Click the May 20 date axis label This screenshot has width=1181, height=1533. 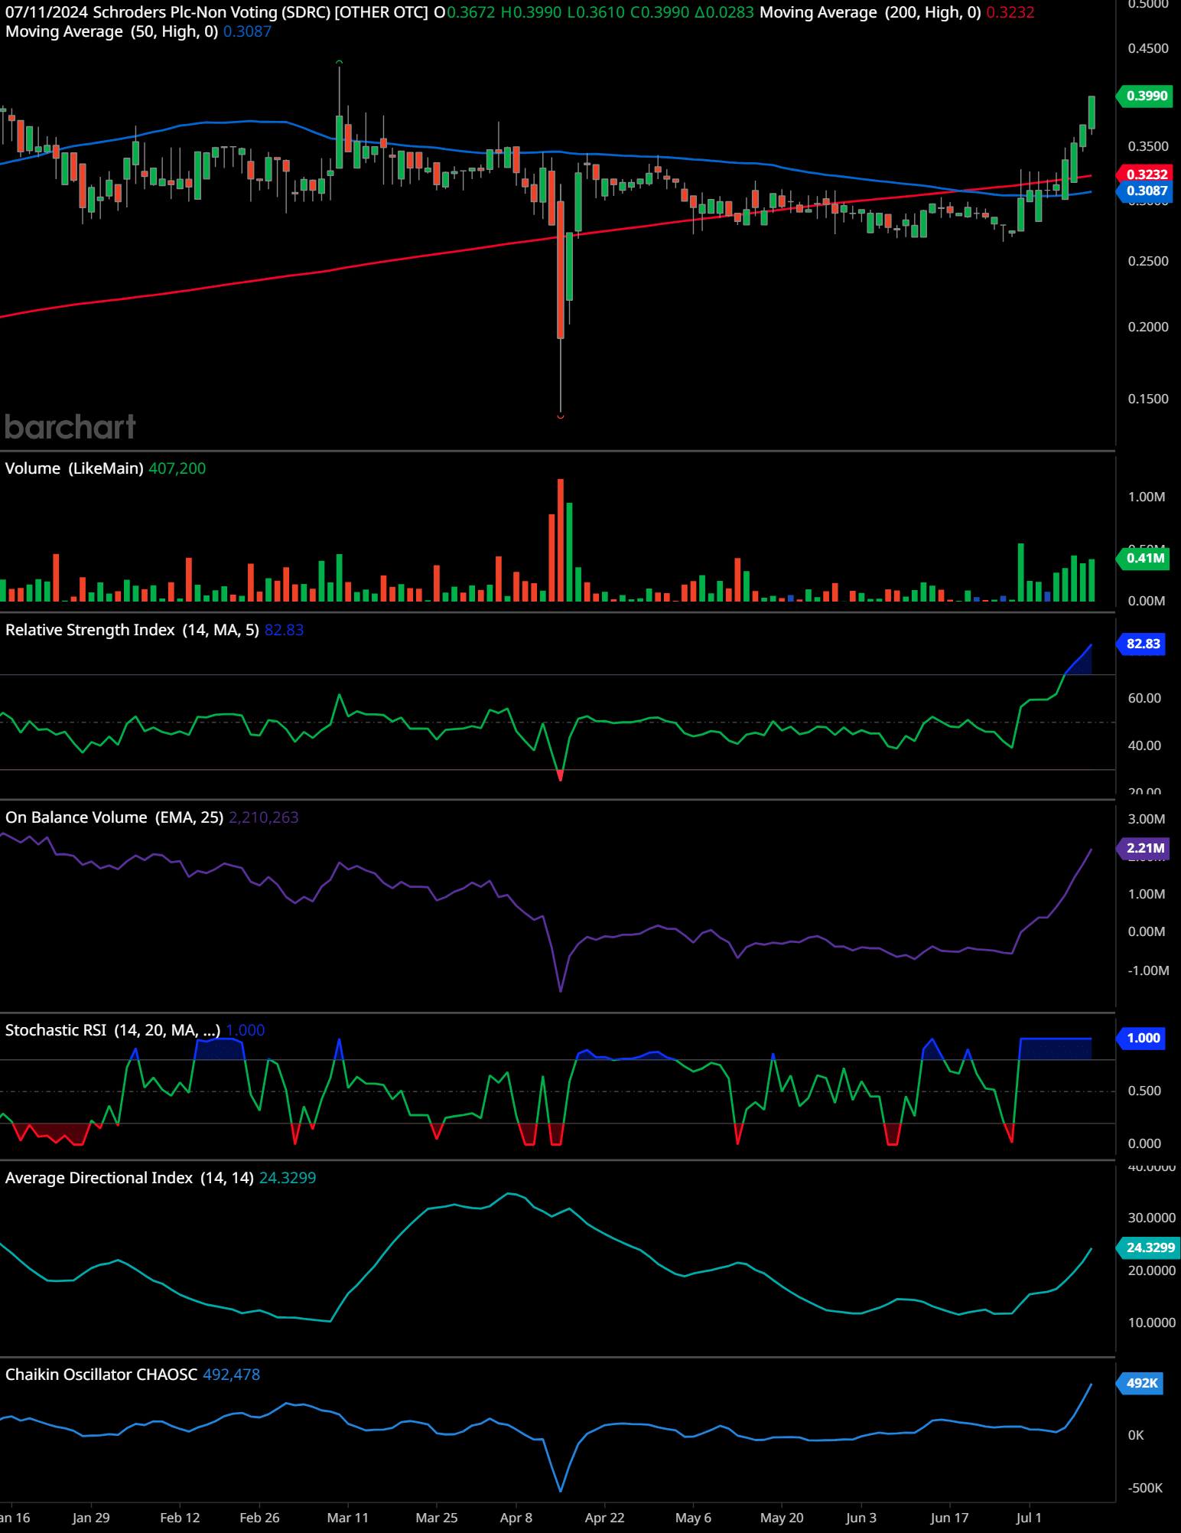pyautogui.click(x=782, y=1518)
